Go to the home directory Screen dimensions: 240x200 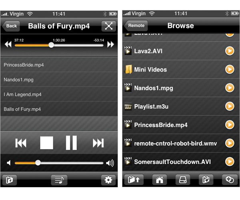[160, 180]
